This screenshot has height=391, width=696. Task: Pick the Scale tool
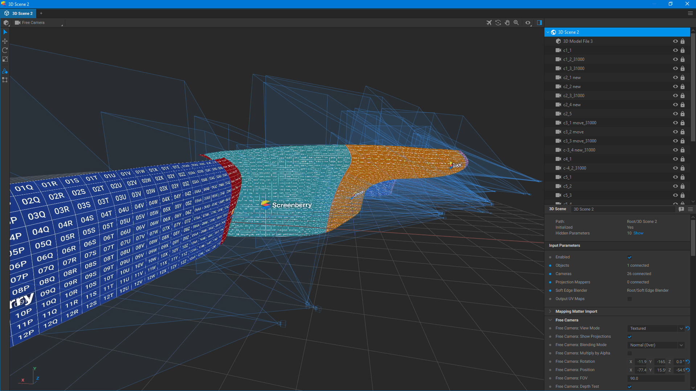click(x=5, y=59)
